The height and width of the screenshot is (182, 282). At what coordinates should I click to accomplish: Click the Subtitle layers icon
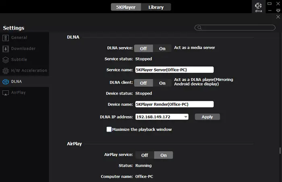tap(6, 60)
